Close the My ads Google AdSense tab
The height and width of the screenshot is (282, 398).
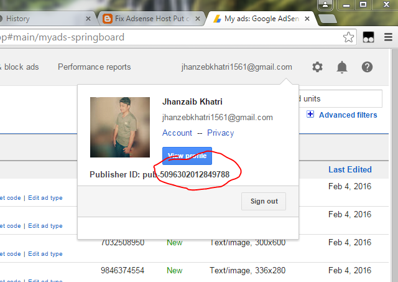307,19
